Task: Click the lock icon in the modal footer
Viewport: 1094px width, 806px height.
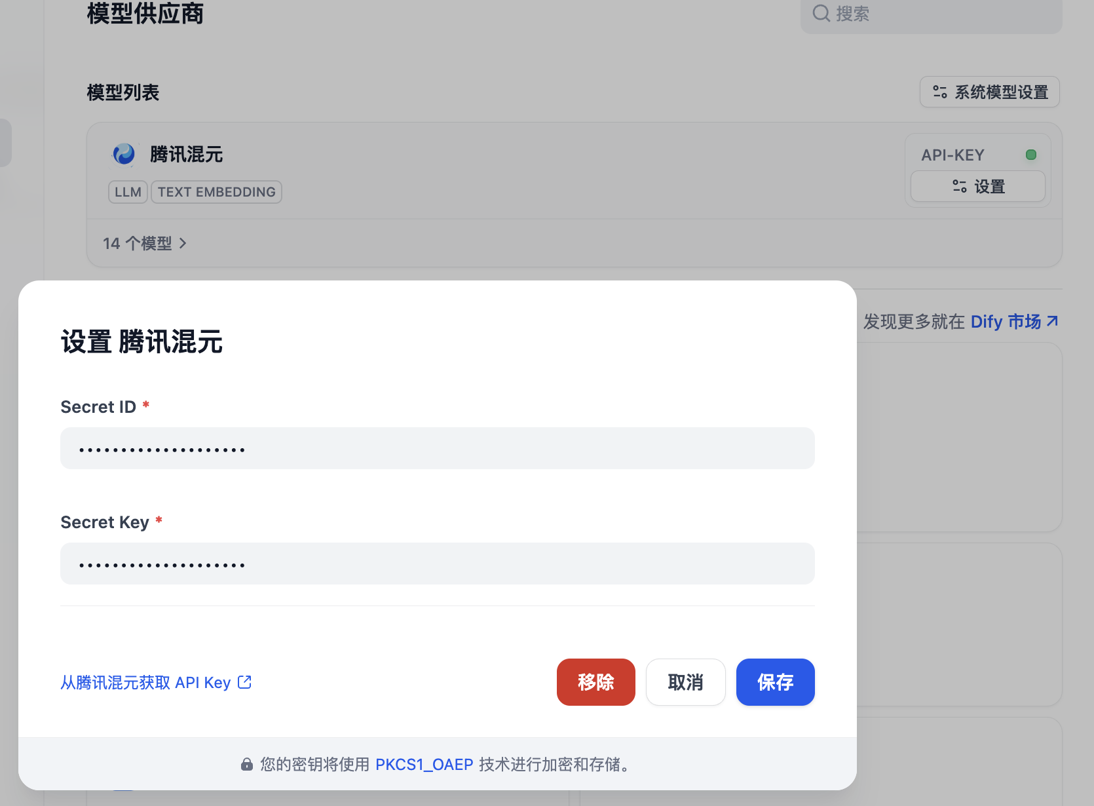Action: tap(246, 764)
